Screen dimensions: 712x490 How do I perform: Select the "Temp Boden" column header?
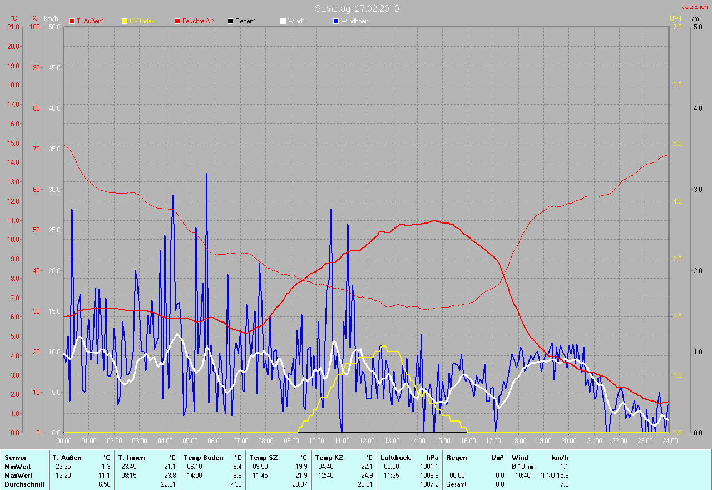(204, 458)
